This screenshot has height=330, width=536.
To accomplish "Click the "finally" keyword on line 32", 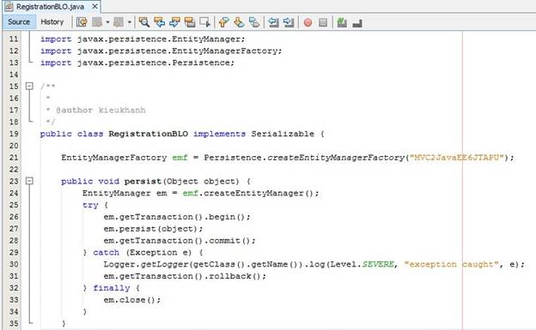I will 112,288.
